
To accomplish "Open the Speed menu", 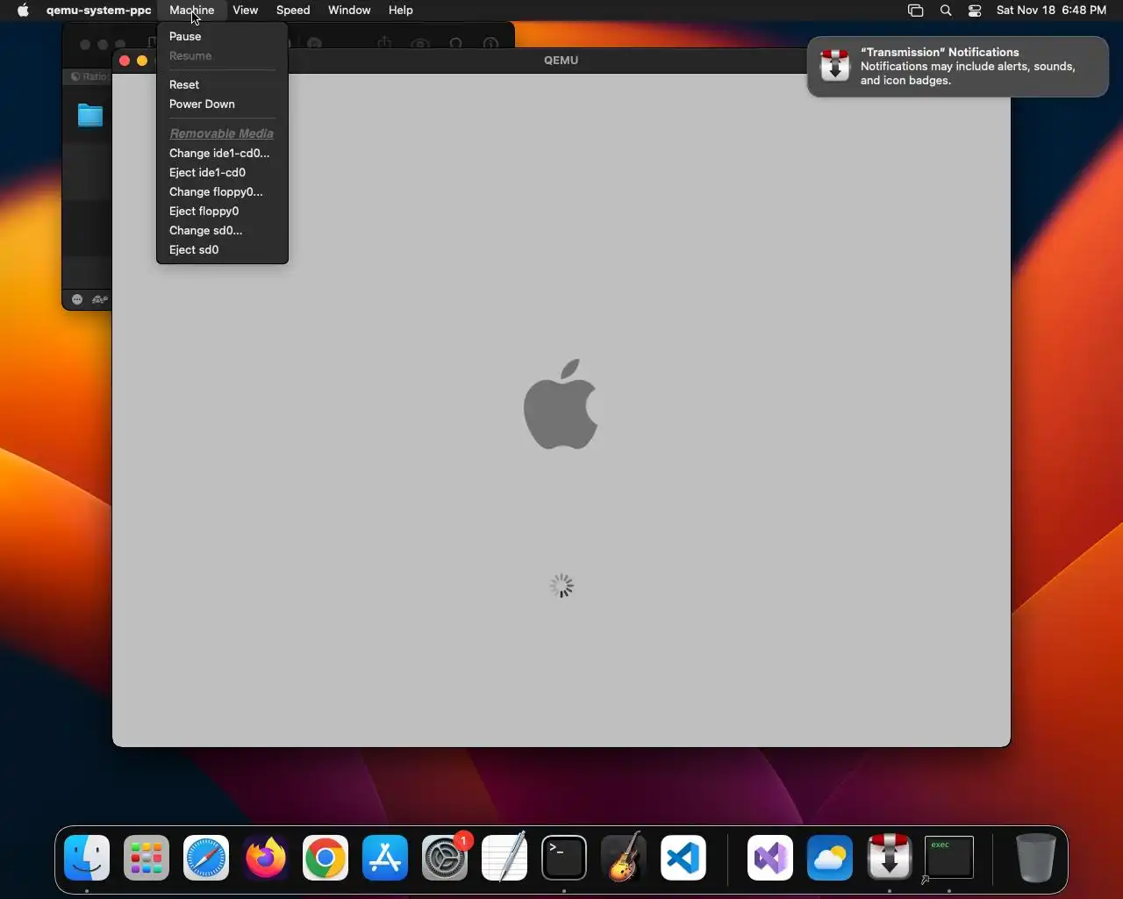I will (x=293, y=11).
